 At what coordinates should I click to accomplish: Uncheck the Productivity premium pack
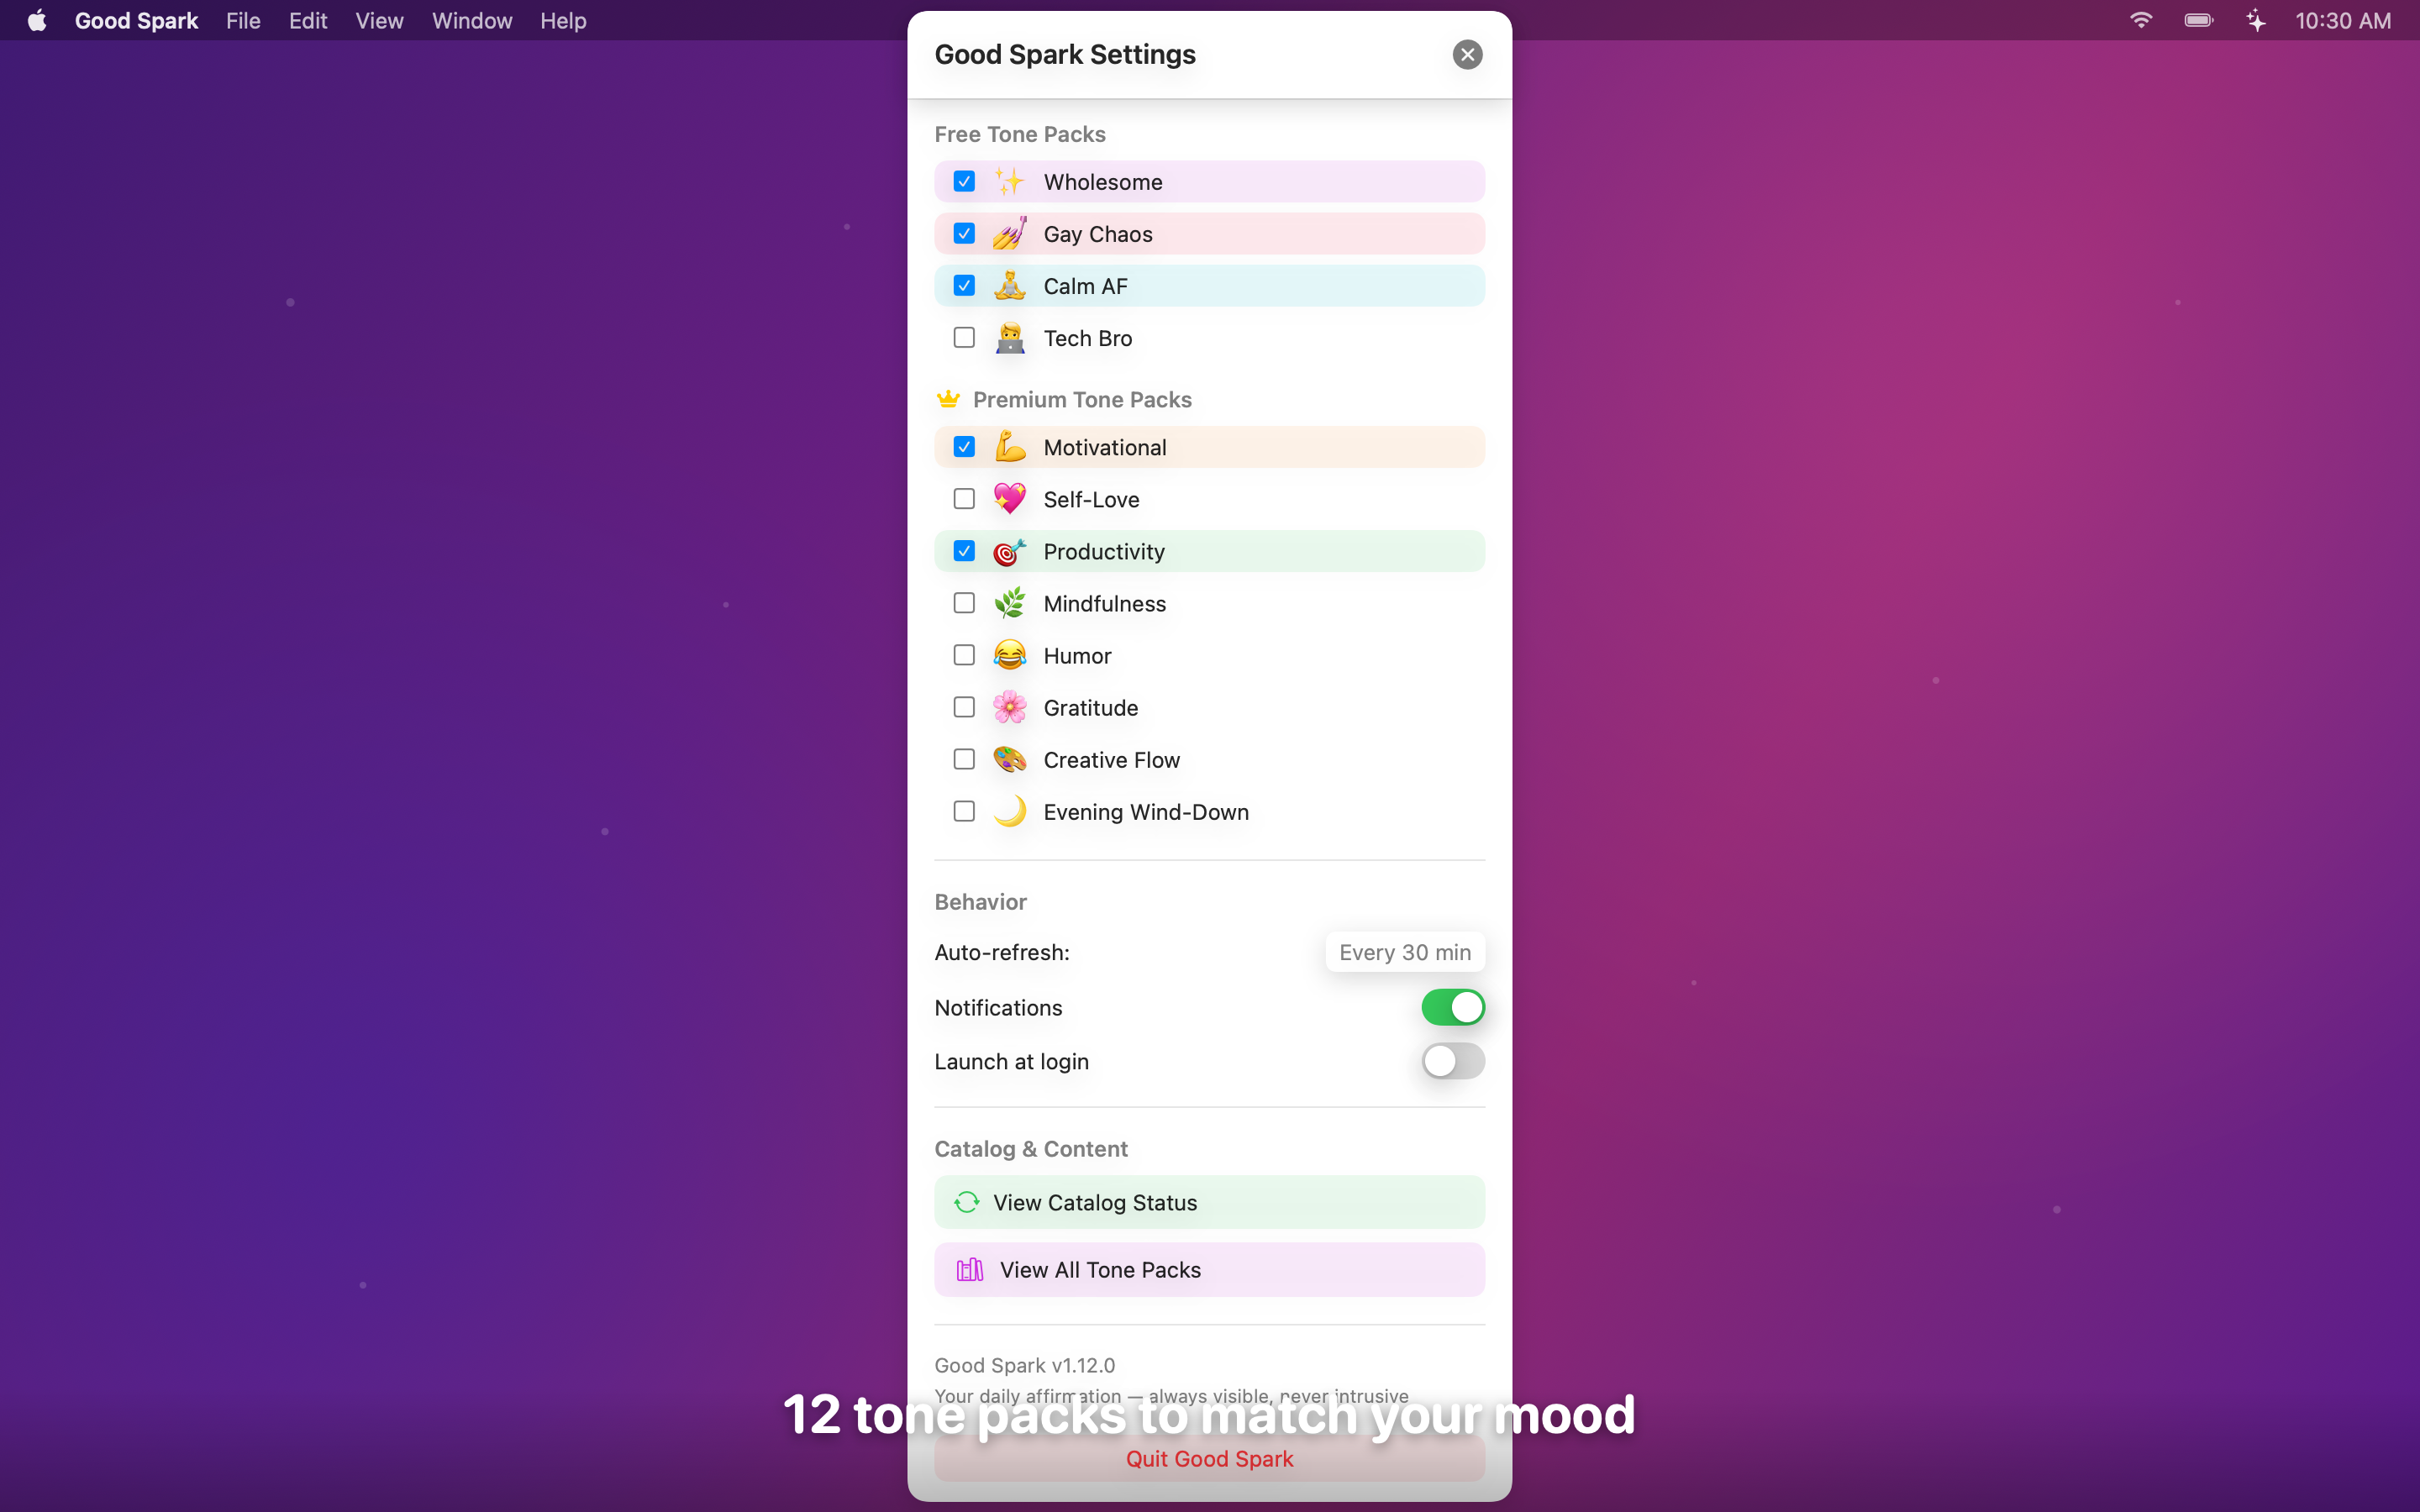pyautogui.click(x=964, y=551)
